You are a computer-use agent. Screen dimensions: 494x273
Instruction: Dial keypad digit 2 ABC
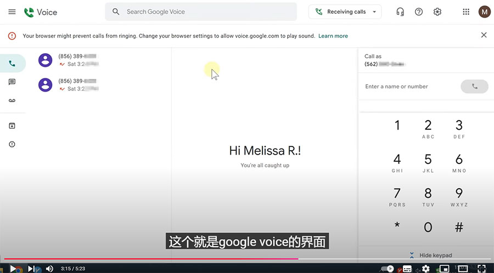[428, 129]
